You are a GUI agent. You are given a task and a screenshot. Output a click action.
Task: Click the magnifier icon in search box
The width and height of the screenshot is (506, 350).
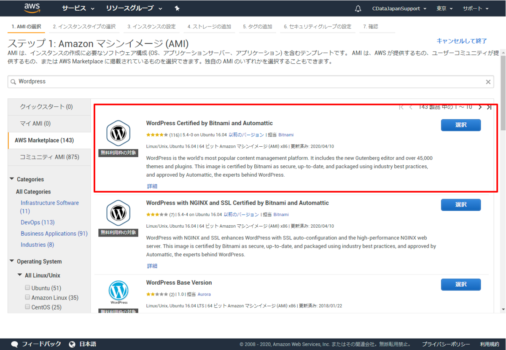coord(13,81)
